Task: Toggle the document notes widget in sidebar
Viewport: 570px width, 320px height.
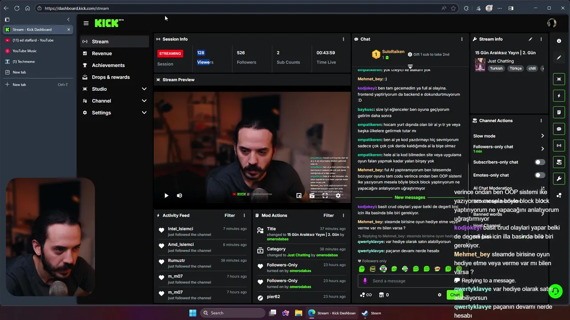Action: [x=559, y=112]
